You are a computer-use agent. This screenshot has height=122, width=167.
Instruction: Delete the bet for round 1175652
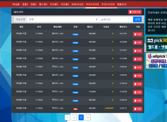[137, 42]
